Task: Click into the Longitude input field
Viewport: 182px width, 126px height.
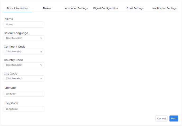Action: coord(24,109)
